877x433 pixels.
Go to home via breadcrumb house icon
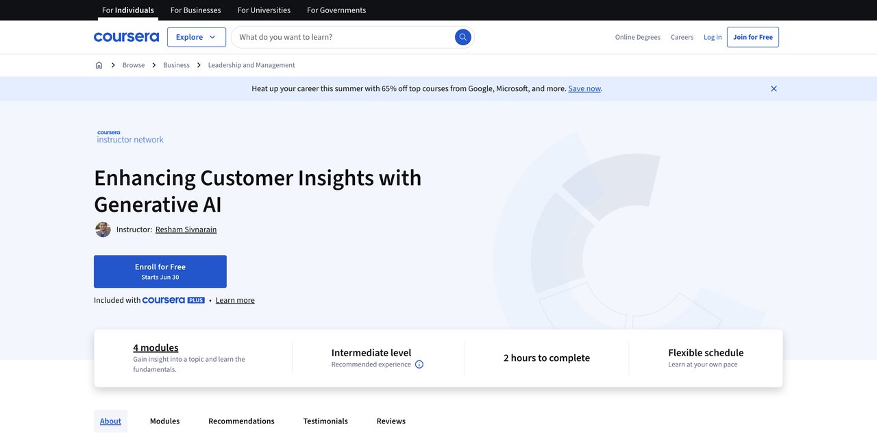tap(99, 65)
